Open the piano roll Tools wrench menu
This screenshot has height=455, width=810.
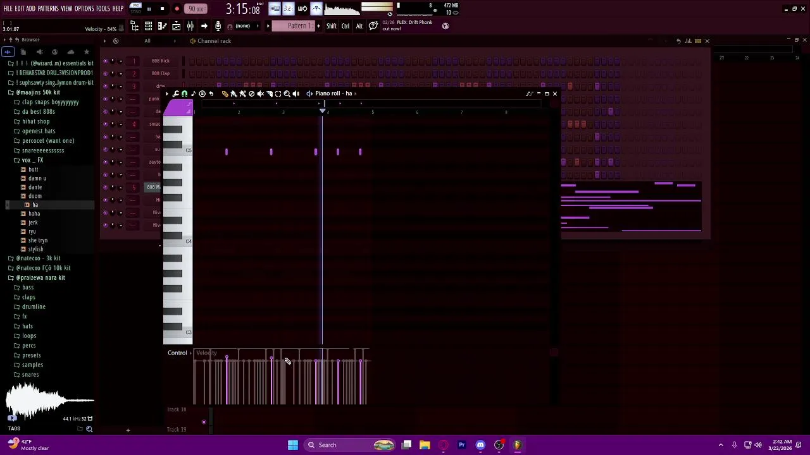(176, 94)
